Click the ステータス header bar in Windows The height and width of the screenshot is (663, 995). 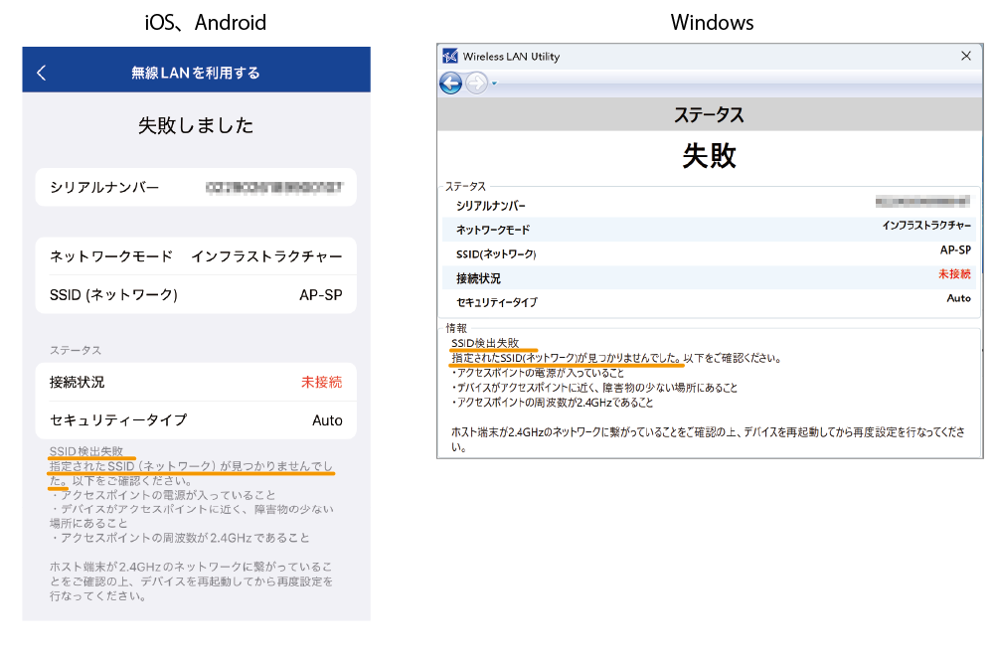pyautogui.click(x=709, y=115)
